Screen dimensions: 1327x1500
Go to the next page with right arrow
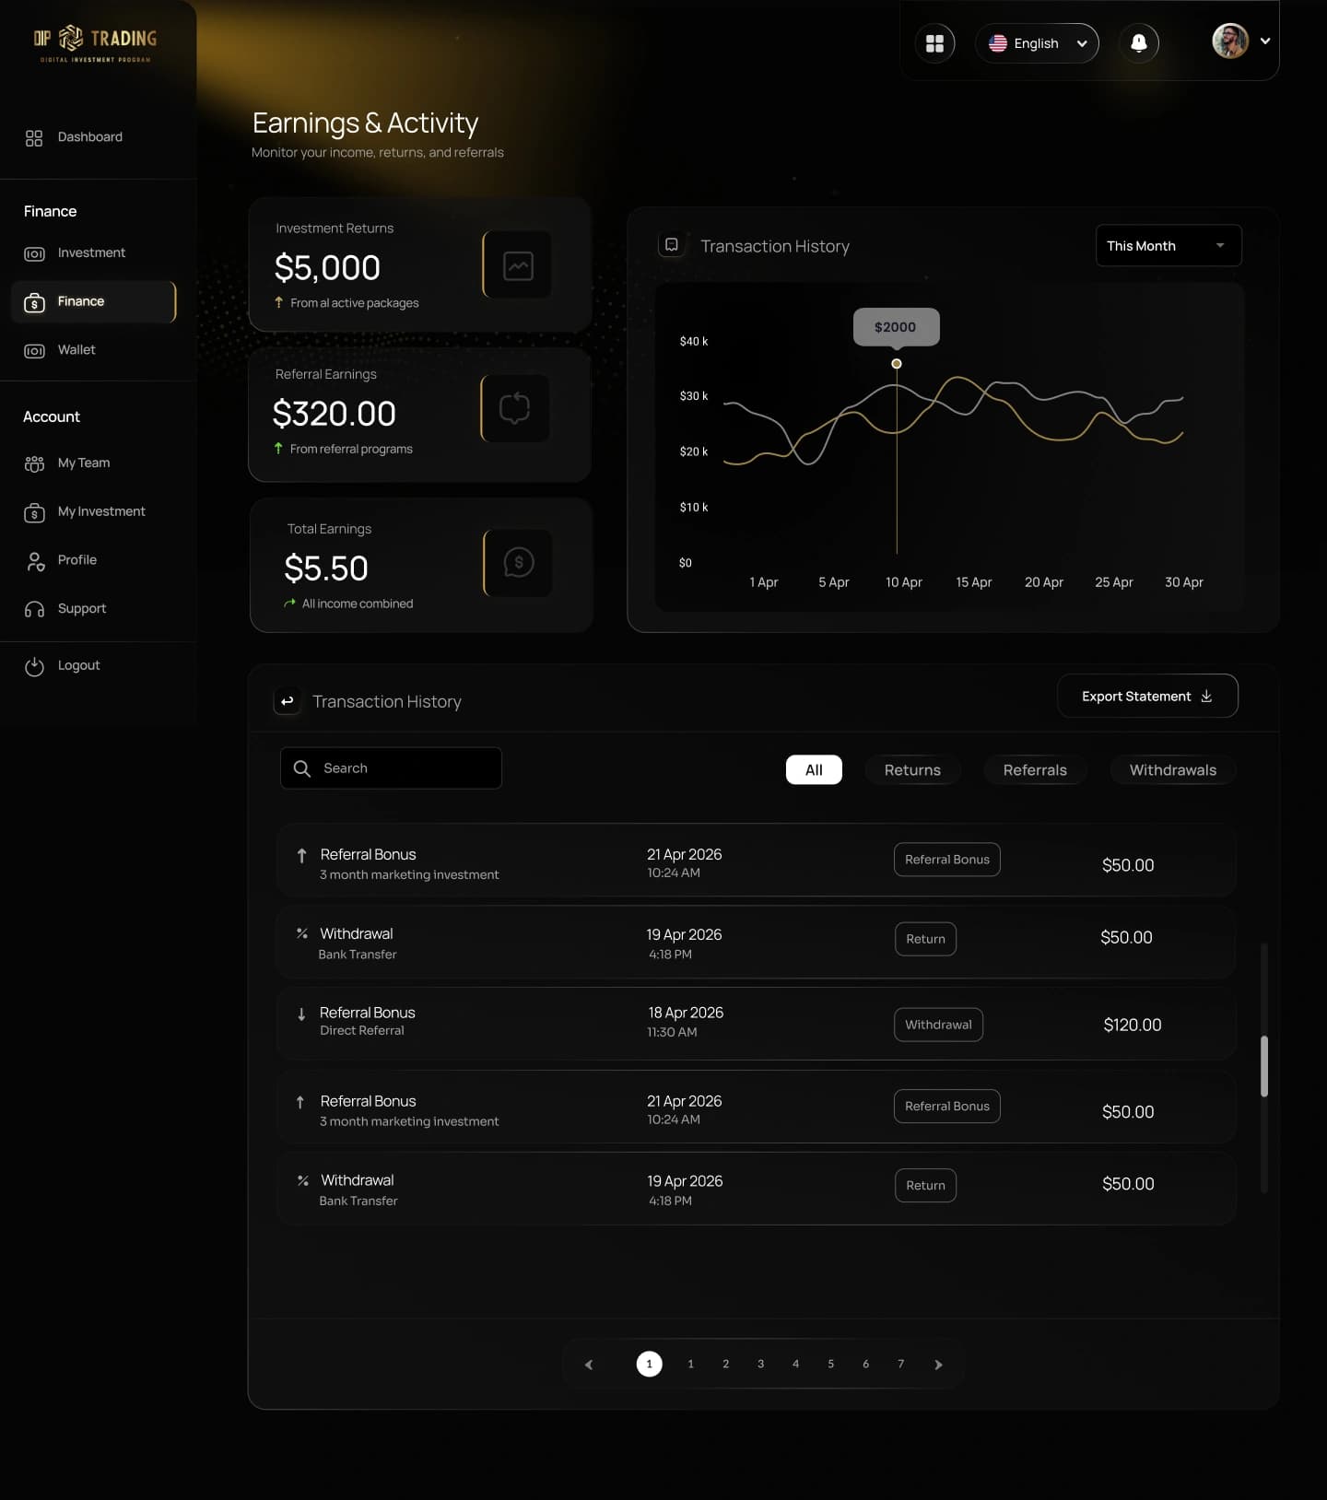point(938,1365)
